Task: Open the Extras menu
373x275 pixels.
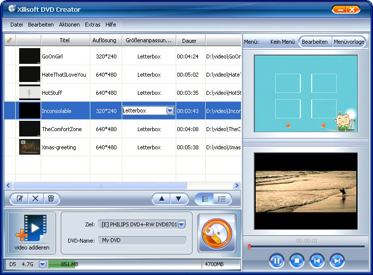Action: click(x=93, y=25)
